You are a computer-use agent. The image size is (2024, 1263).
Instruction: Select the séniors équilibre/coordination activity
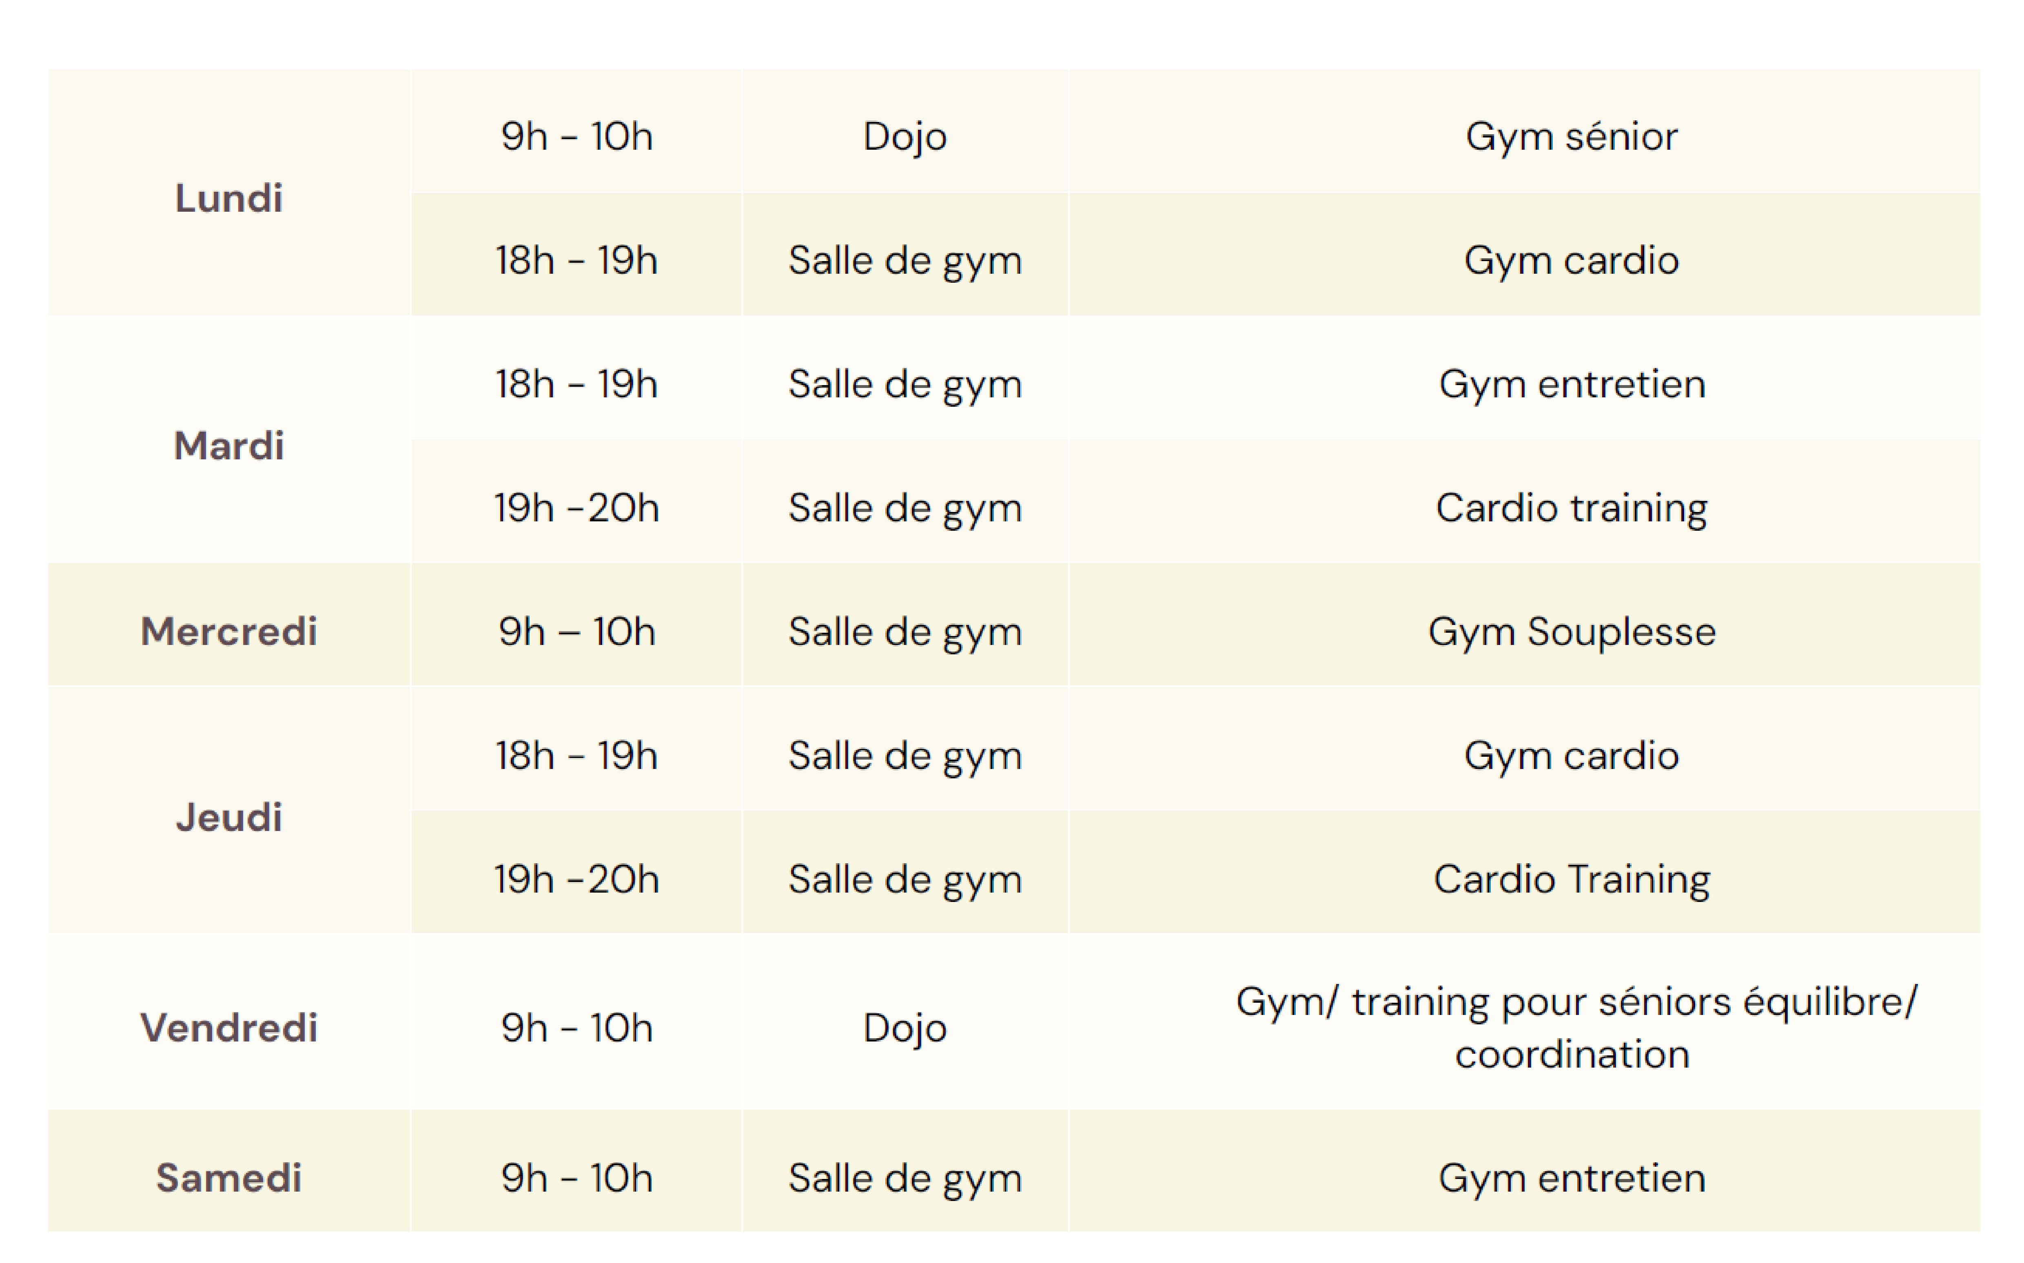coord(1576,1027)
